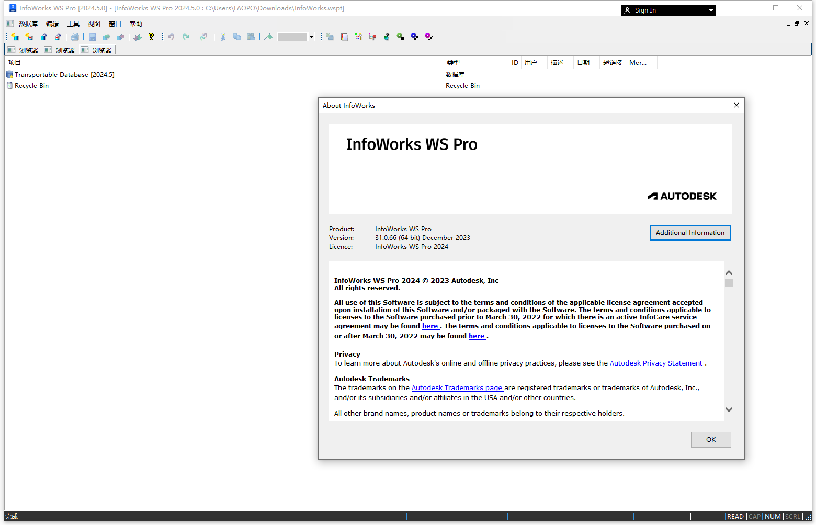Click the purple gear simulation icon
The width and height of the screenshot is (816, 525).
click(x=429, y=37)
